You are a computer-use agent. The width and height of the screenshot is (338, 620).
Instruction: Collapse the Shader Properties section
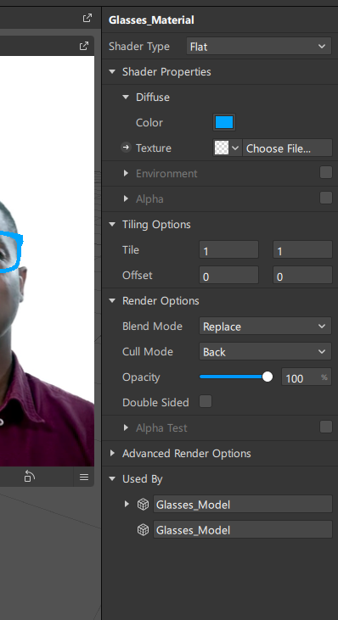point(112,72)
